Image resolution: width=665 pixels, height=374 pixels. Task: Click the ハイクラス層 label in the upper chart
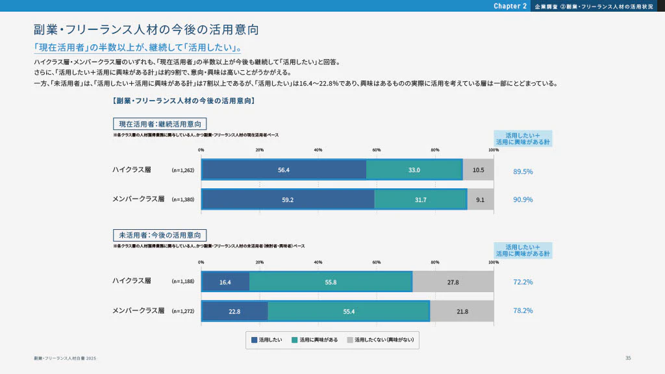point(131,169)
